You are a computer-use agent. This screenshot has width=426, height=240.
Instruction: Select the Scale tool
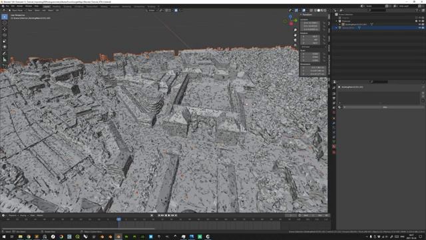(x=5, y=41)
